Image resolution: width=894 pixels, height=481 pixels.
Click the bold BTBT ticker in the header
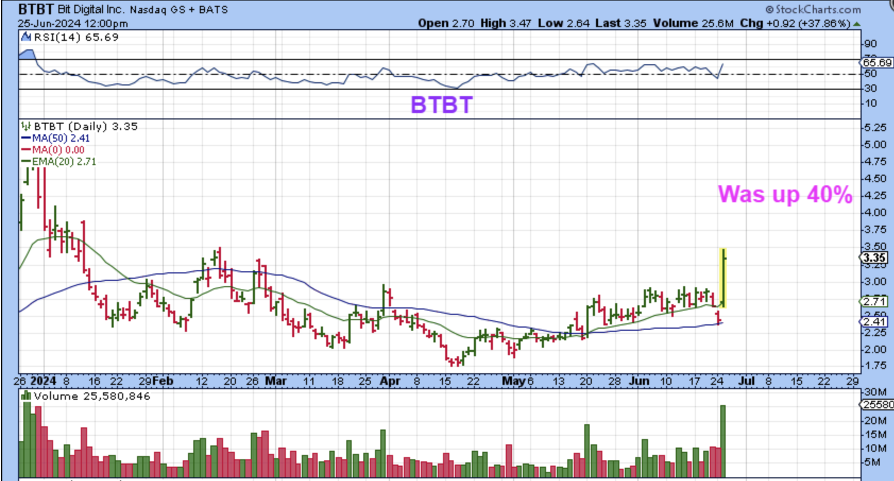(x=36, y=10)
